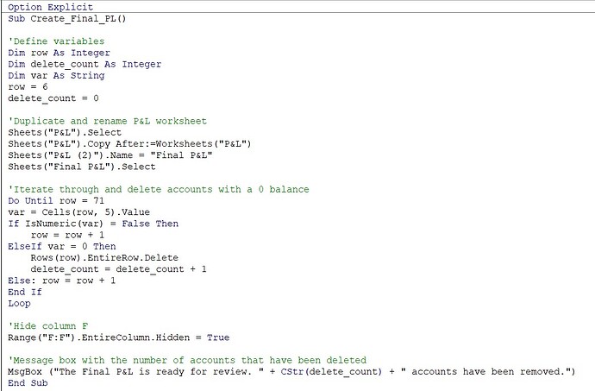Click the 'Dim var As String' declaration

point(56,75)
